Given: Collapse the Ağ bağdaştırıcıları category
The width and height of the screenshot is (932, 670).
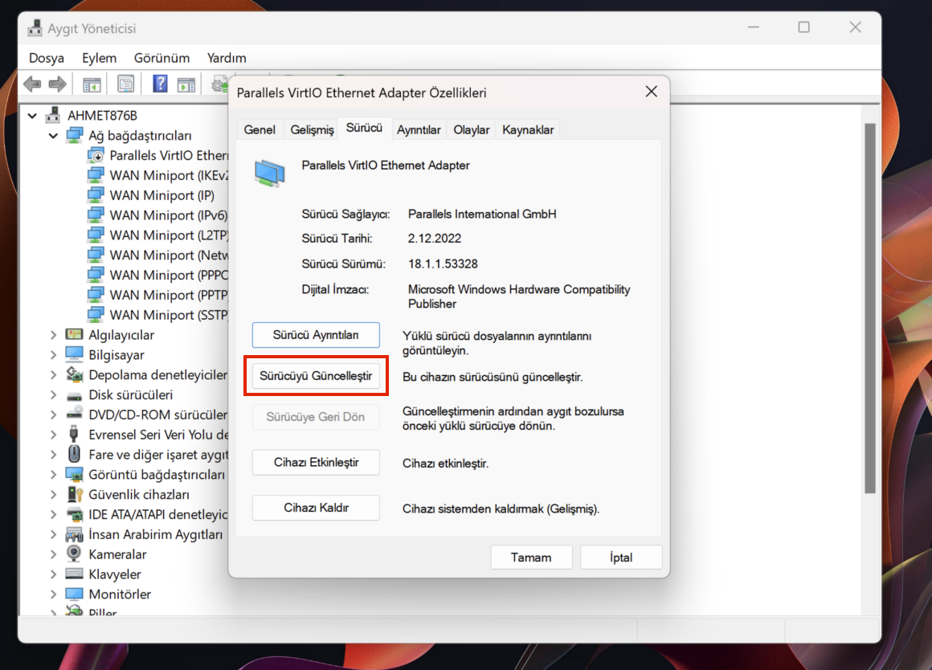Looking at the screenshot, I should click(54, 136).
